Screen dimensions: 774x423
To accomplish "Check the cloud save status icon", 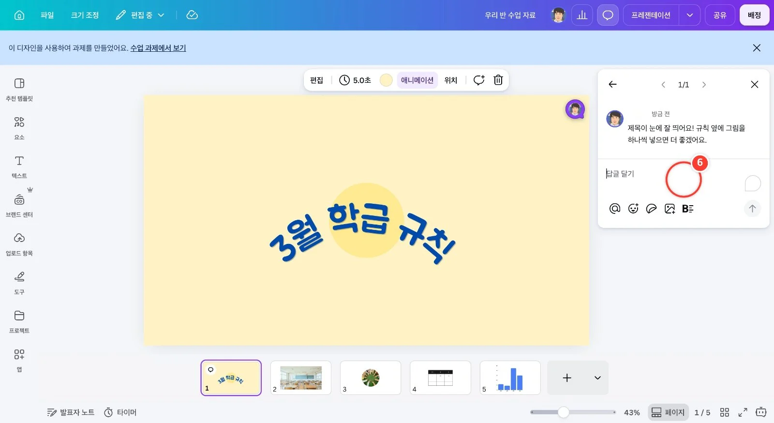I will click(192, 15).
